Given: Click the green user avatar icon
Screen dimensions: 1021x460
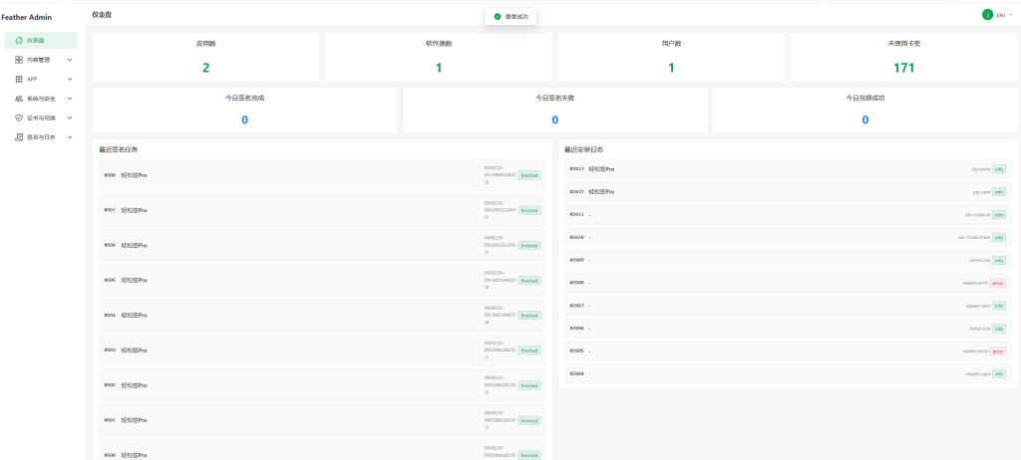Looking at the screenshot, I should [987, 15].
